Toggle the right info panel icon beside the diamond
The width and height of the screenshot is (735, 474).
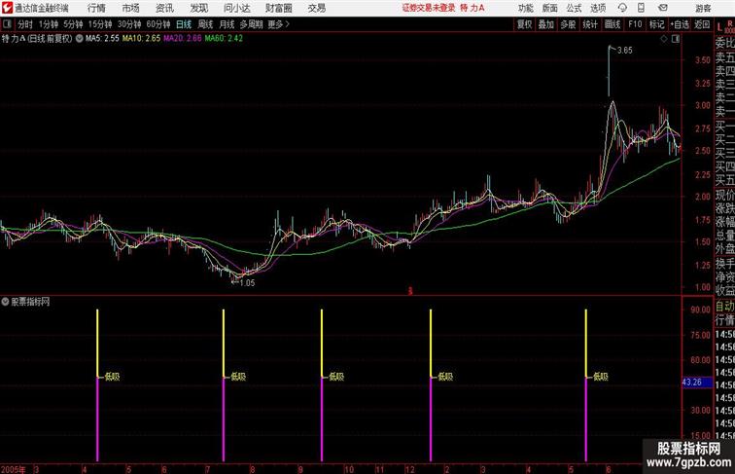tap(676, 39)
